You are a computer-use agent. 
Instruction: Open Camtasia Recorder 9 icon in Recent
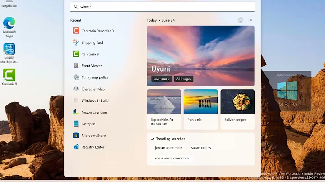tap(76, 31)
